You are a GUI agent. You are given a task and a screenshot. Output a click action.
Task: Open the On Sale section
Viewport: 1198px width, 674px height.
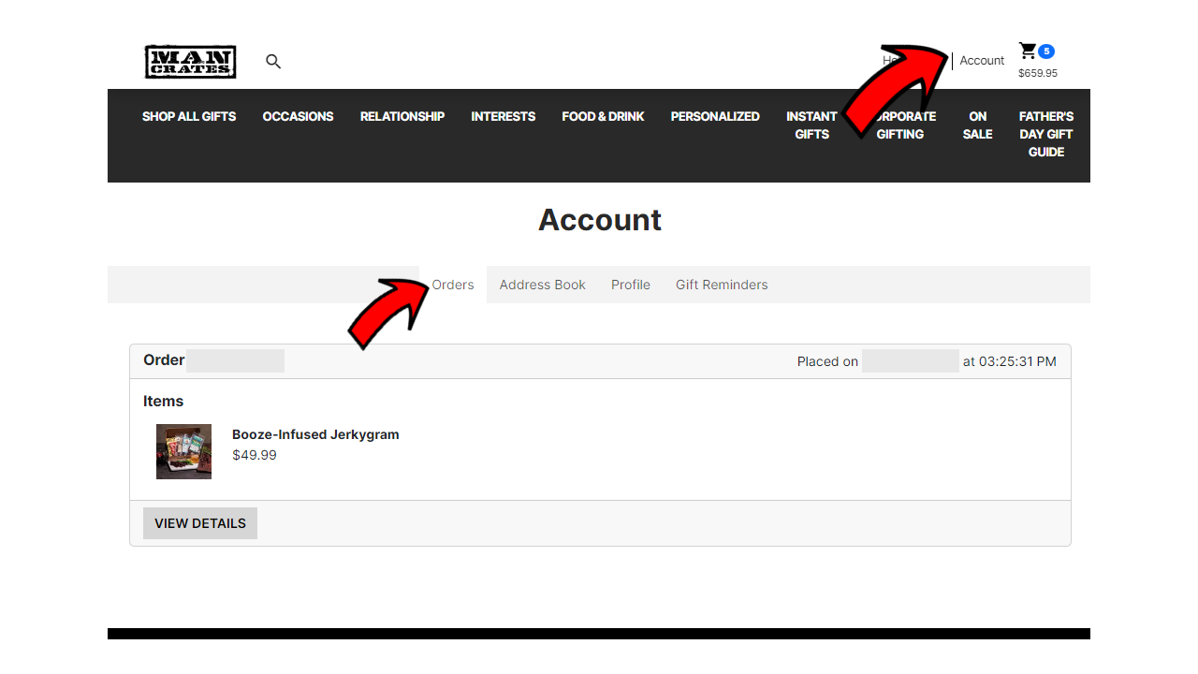[x=977, y=125]
